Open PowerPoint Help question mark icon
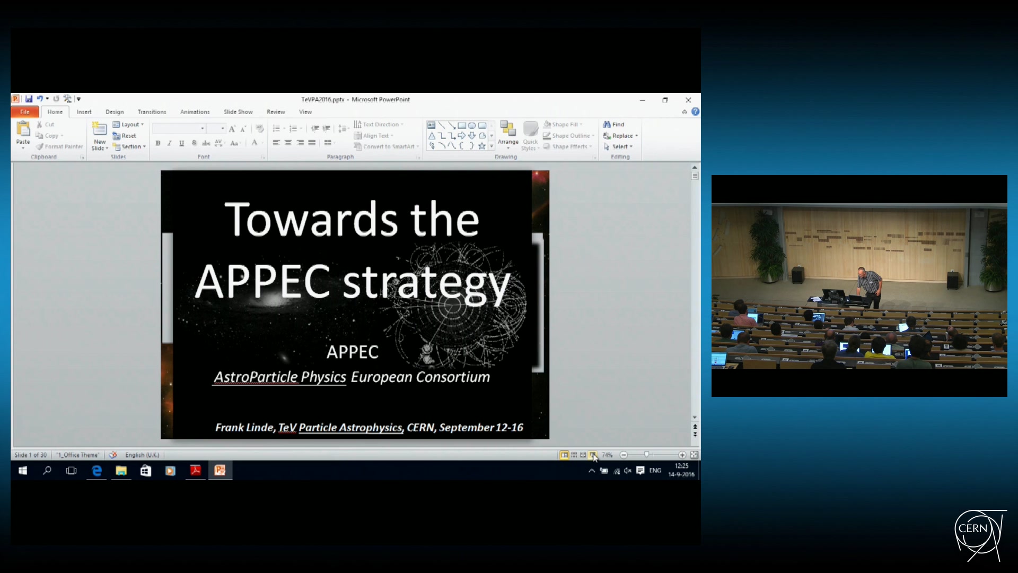Viewport: 1018px width, 573px height. 695,112
